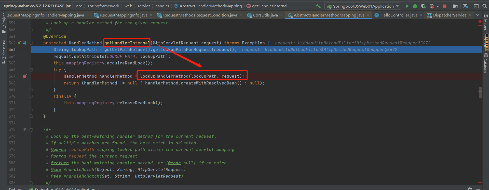The height and width of the screenshot is (190, 489).
Task: Stop the application with red square
Action: [x=445, y=6]
